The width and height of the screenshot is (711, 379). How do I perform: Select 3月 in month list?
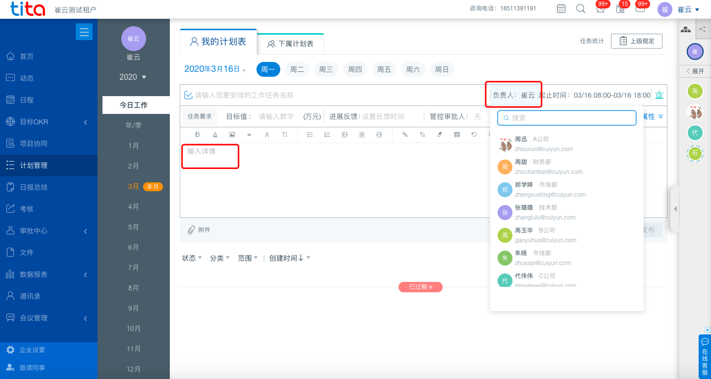click(x=134, y=186)
